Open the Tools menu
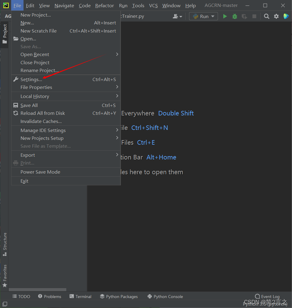The width and height of the screenshot is (292, 308). coord(138,5)
